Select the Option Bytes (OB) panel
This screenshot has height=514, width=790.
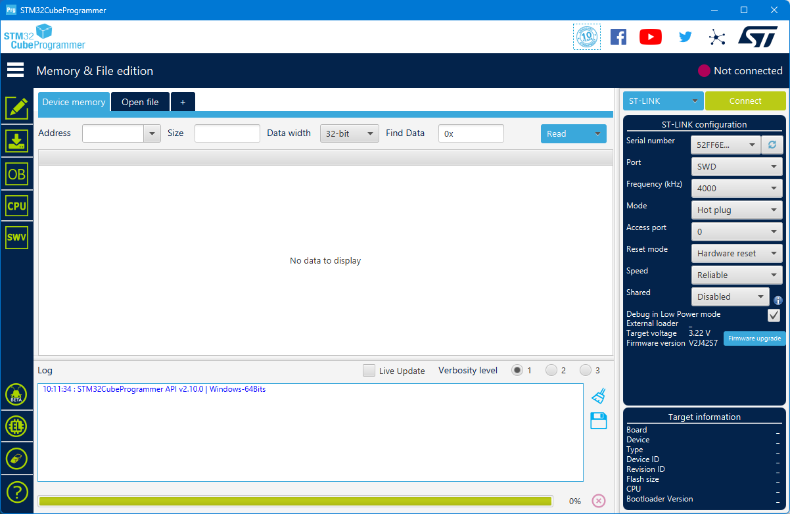coord(16,174)
